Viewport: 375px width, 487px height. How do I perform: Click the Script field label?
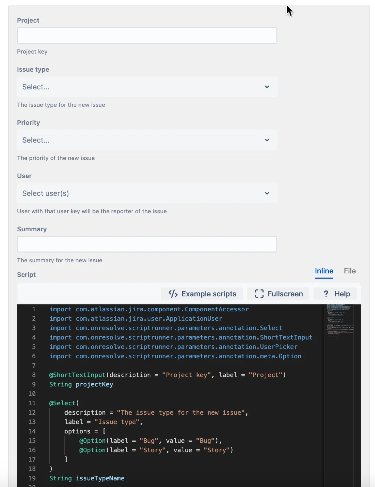click(x=26, y=274)
